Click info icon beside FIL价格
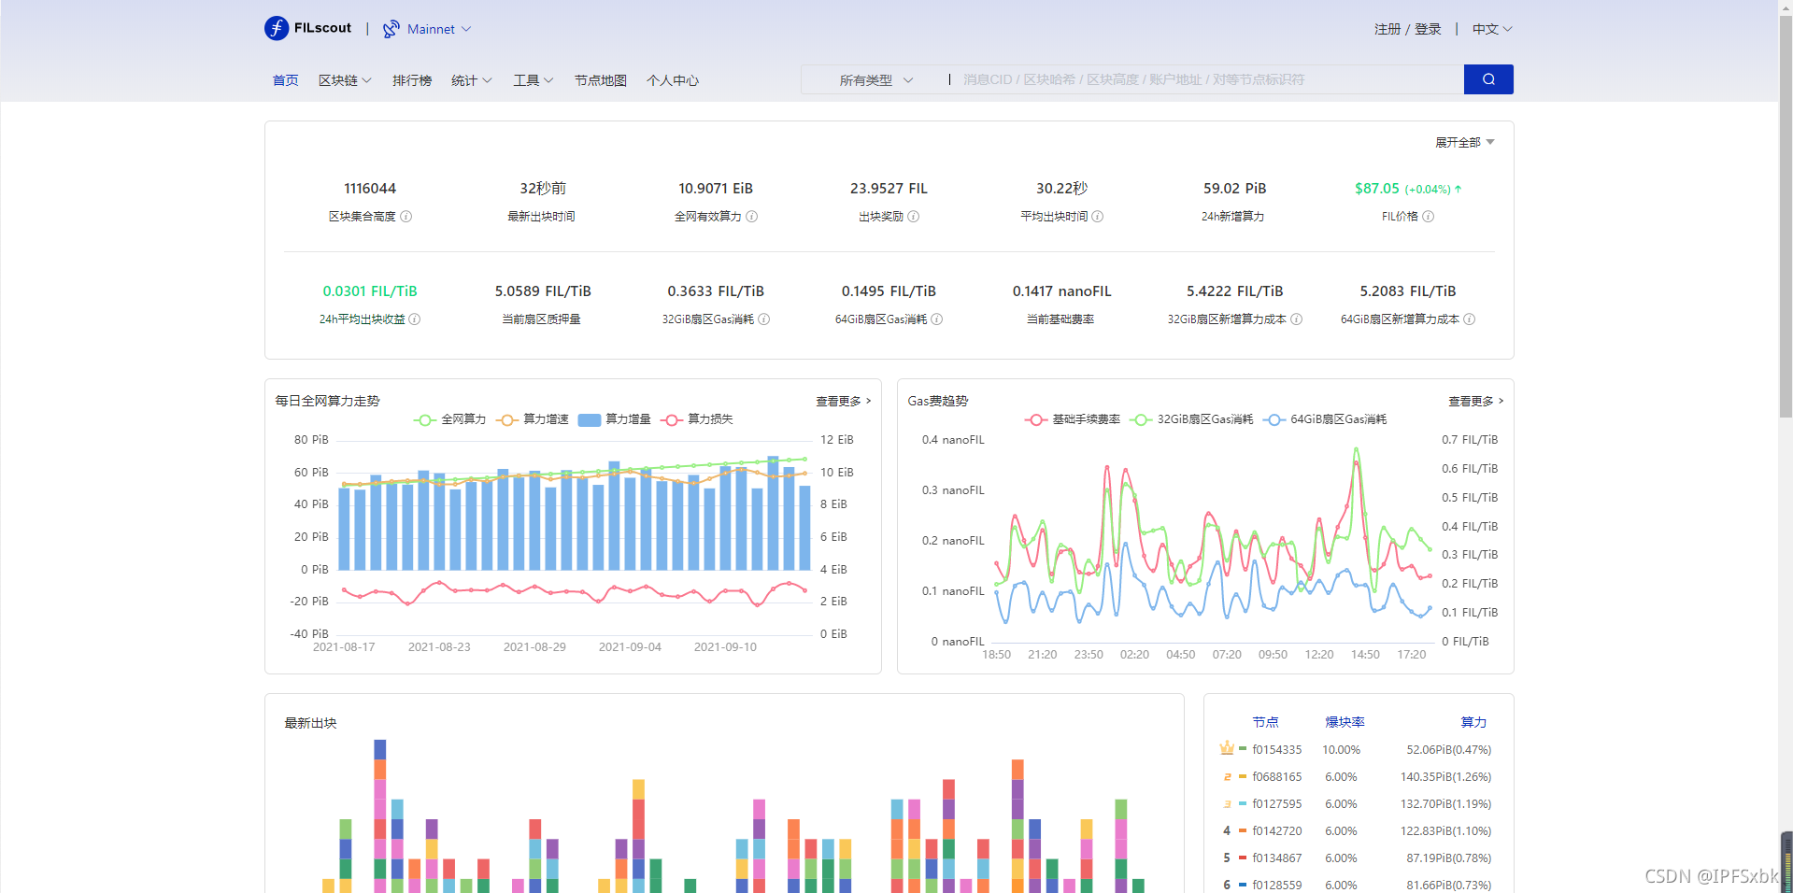 [1429, 217]
